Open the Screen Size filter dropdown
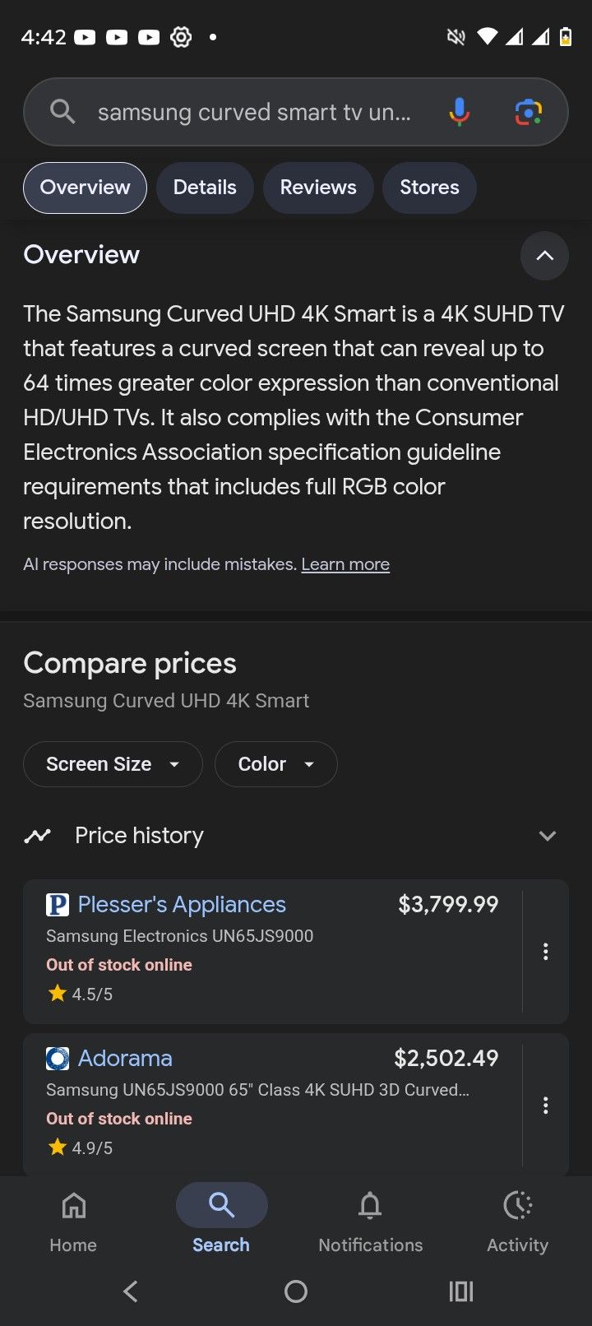The width and height of the screenshot is (592, 1326). point(112,764)
